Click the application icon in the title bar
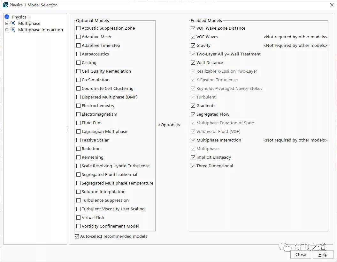This screenshot has height=262, width=337. pos(5,5)
